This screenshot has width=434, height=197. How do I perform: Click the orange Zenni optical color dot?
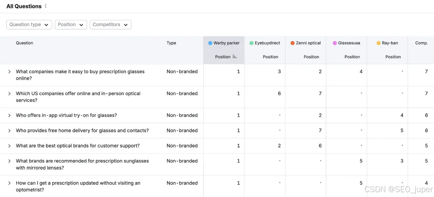(292, 43)
